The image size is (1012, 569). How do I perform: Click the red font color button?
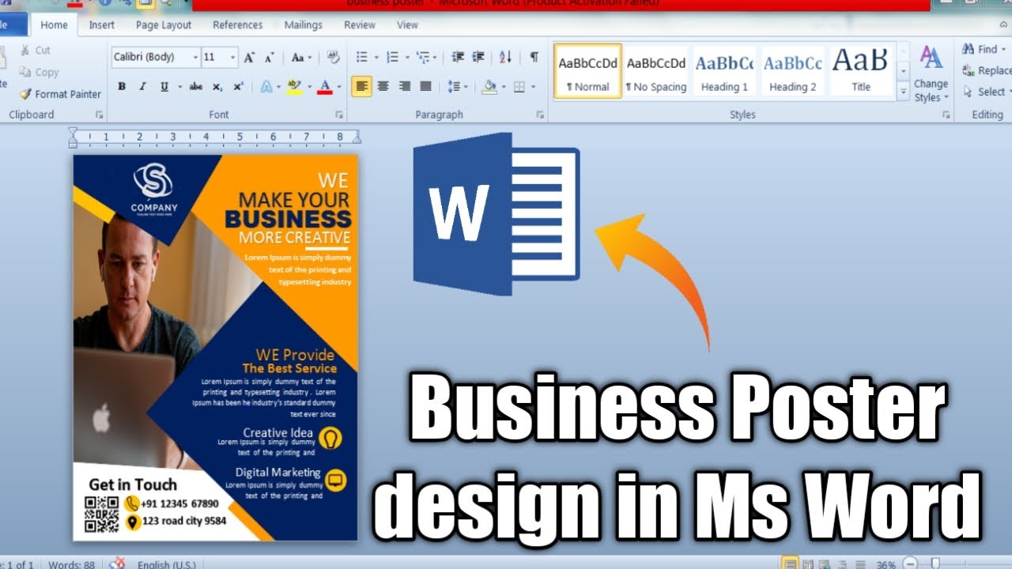pyautogui.click(x=323, y=86)
